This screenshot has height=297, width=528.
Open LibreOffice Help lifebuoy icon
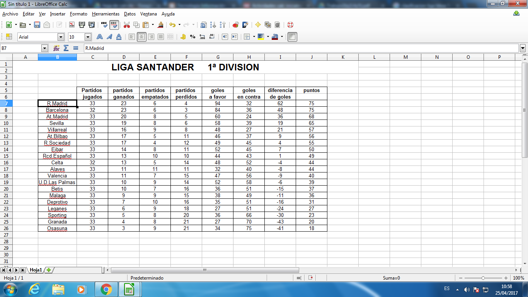click(x=290, y=25)
